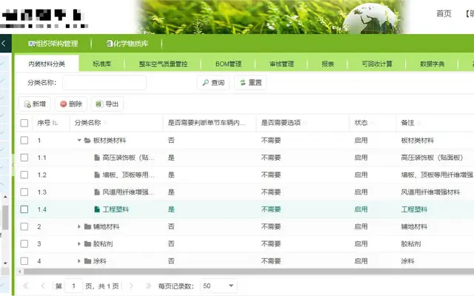This screenshot has height=296, width=474.
Task: Open the 每页记录数 dropdown
Action: [219, 286]
